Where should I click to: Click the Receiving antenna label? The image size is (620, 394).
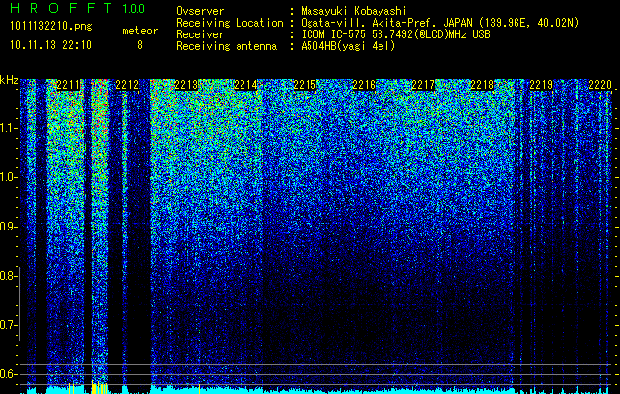point(227,46)
